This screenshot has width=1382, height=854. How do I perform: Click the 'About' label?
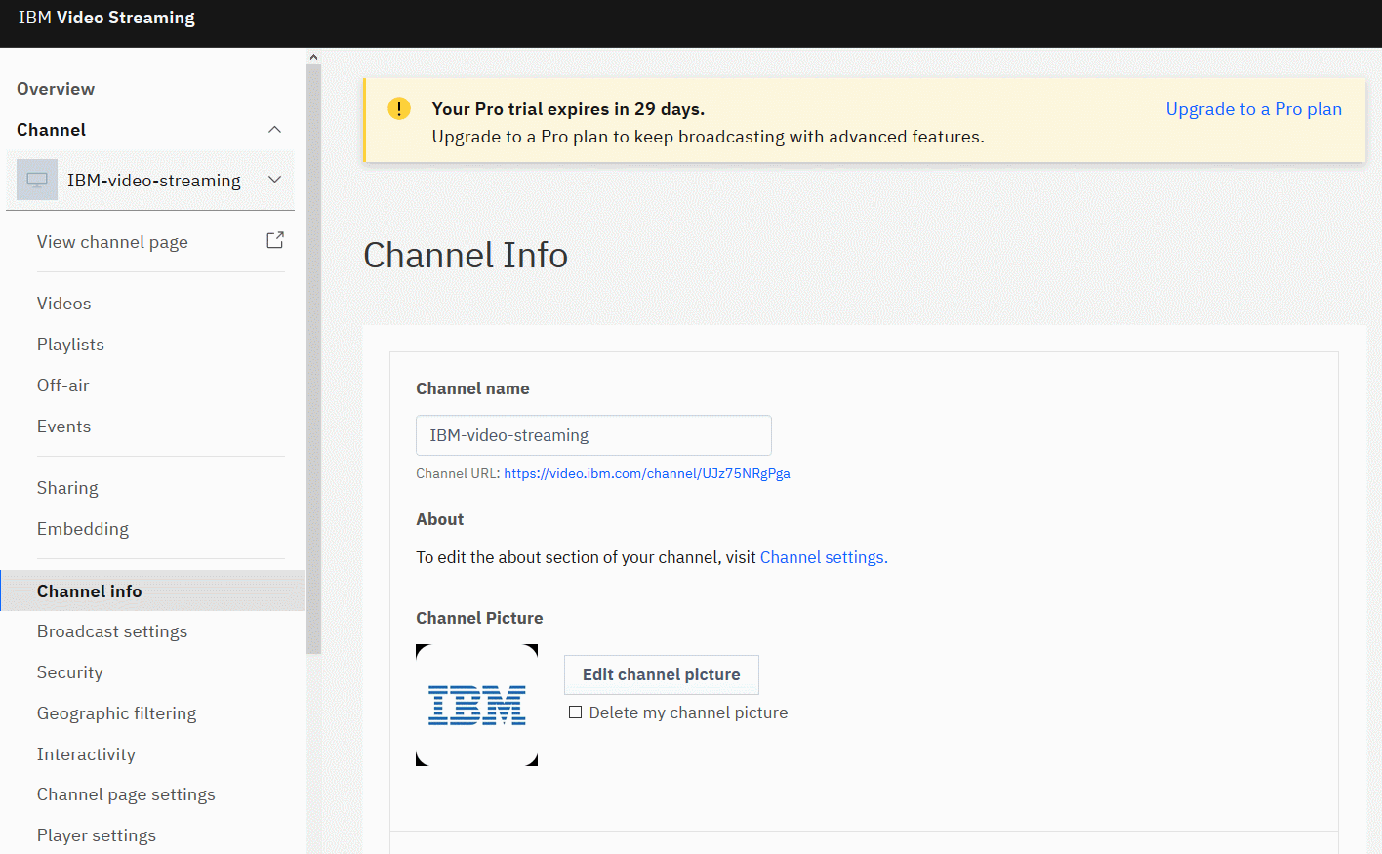439,519
